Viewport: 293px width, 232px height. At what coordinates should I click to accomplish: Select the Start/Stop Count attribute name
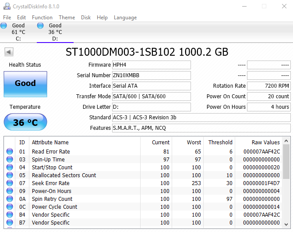click(x=52, y=167)
